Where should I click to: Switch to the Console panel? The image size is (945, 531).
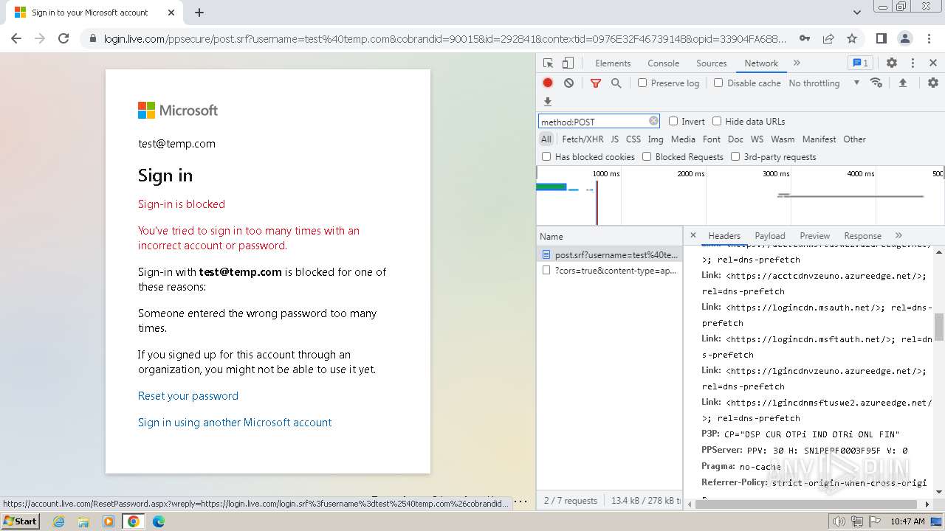(x=663, y=63)
